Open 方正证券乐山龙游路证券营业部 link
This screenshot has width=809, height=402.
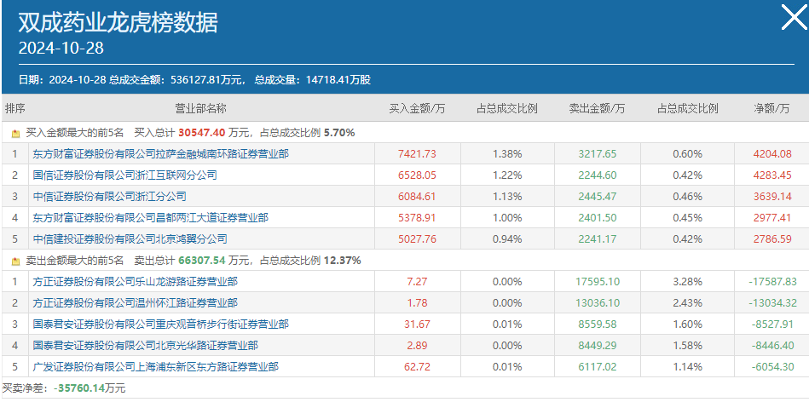point(136,282)
